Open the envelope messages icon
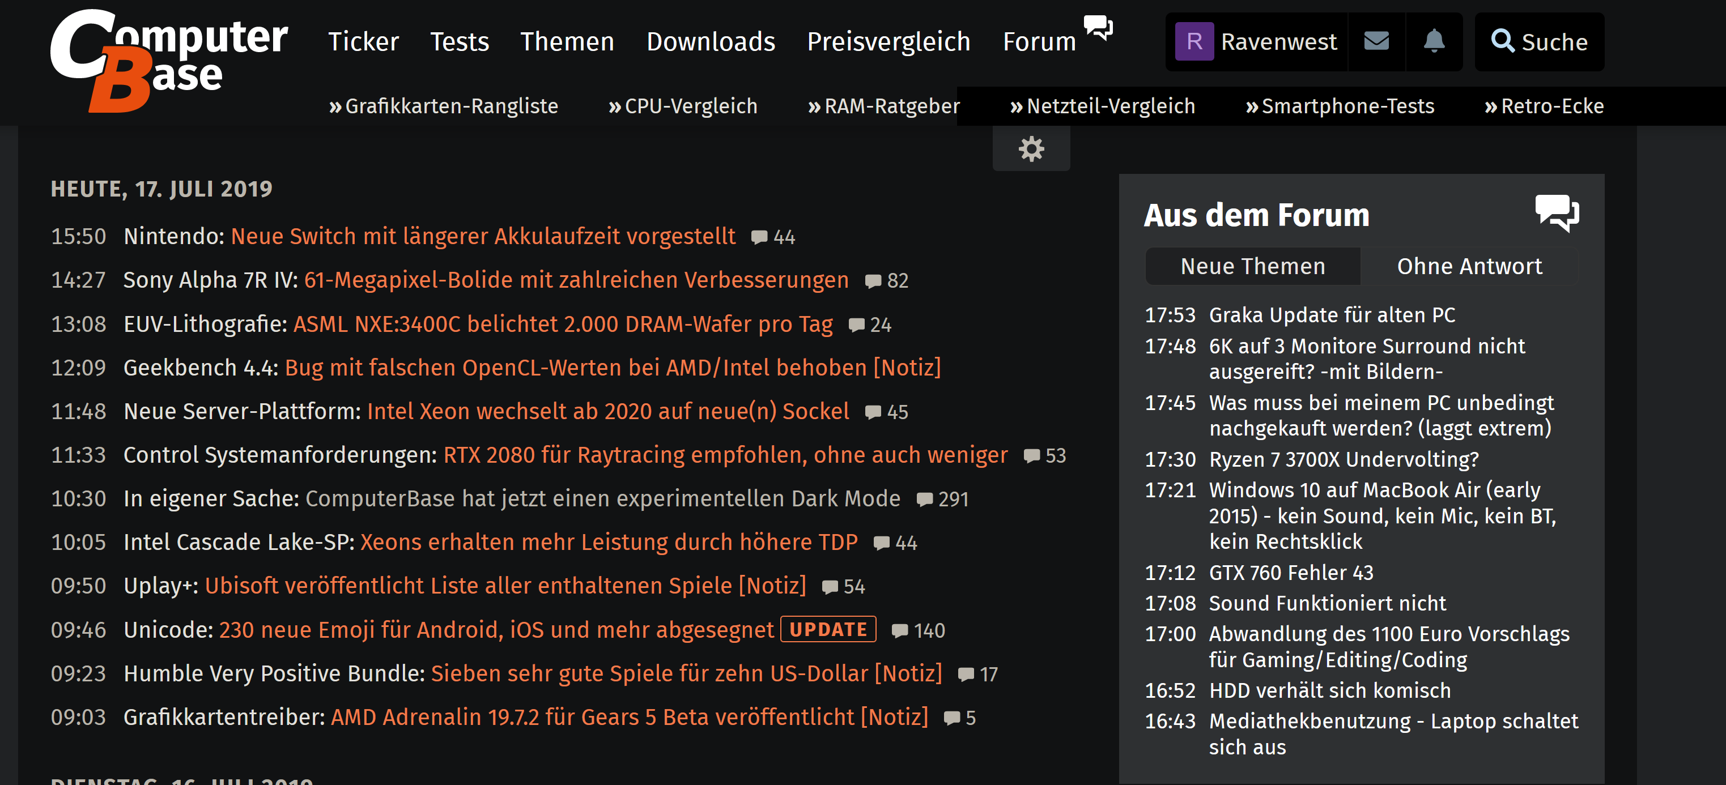Image resolution: width=1726 pixels, height=785 pixels. pos(1376,41)
